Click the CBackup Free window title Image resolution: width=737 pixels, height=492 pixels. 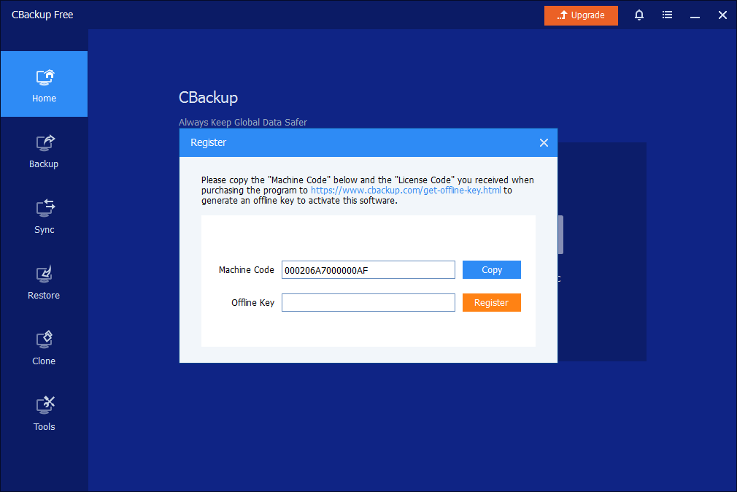(42, 15)
